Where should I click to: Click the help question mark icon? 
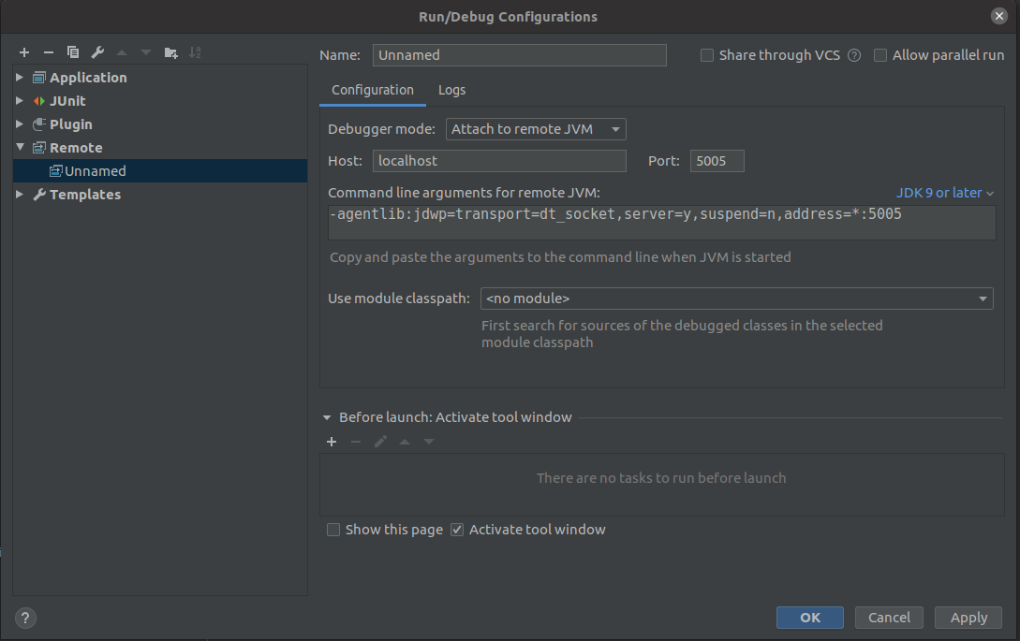(24, 618)
